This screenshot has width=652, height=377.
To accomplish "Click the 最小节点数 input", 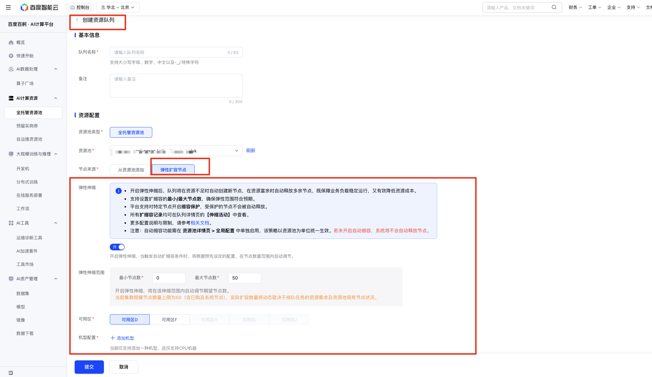I will click(169, 278).
